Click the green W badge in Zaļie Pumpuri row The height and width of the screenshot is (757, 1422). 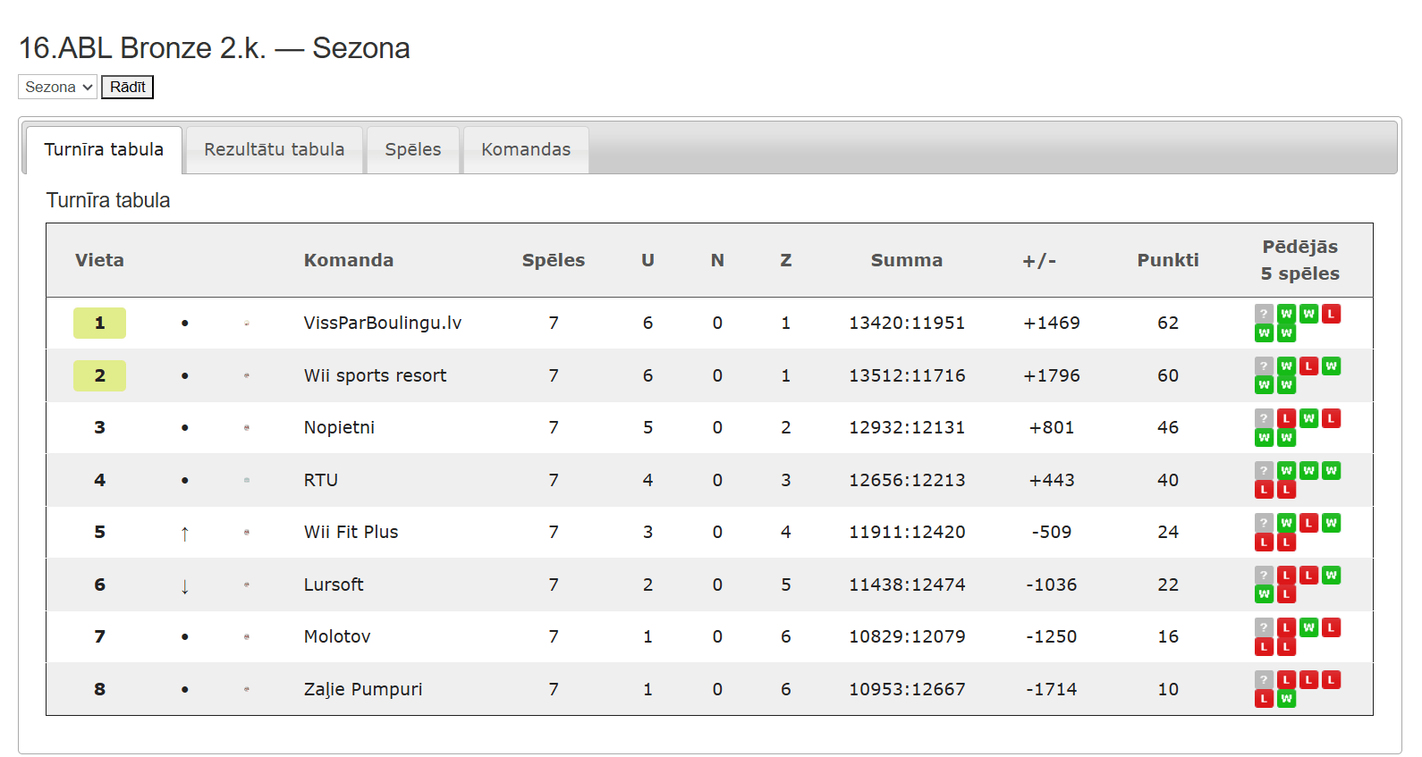1286,699
